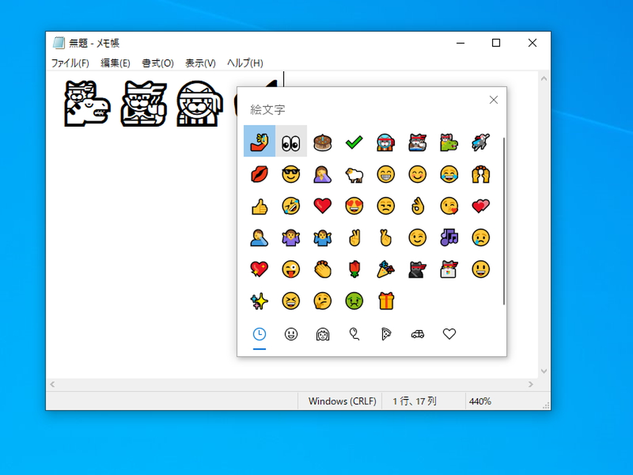Viewport: 633px width, 475px height.
Task: Open the recently used emoji tab
Action: coord(259,334)
